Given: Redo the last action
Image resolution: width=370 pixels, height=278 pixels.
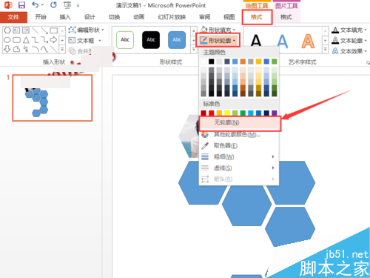Looking at the screenshot, I should coord(53,5).
